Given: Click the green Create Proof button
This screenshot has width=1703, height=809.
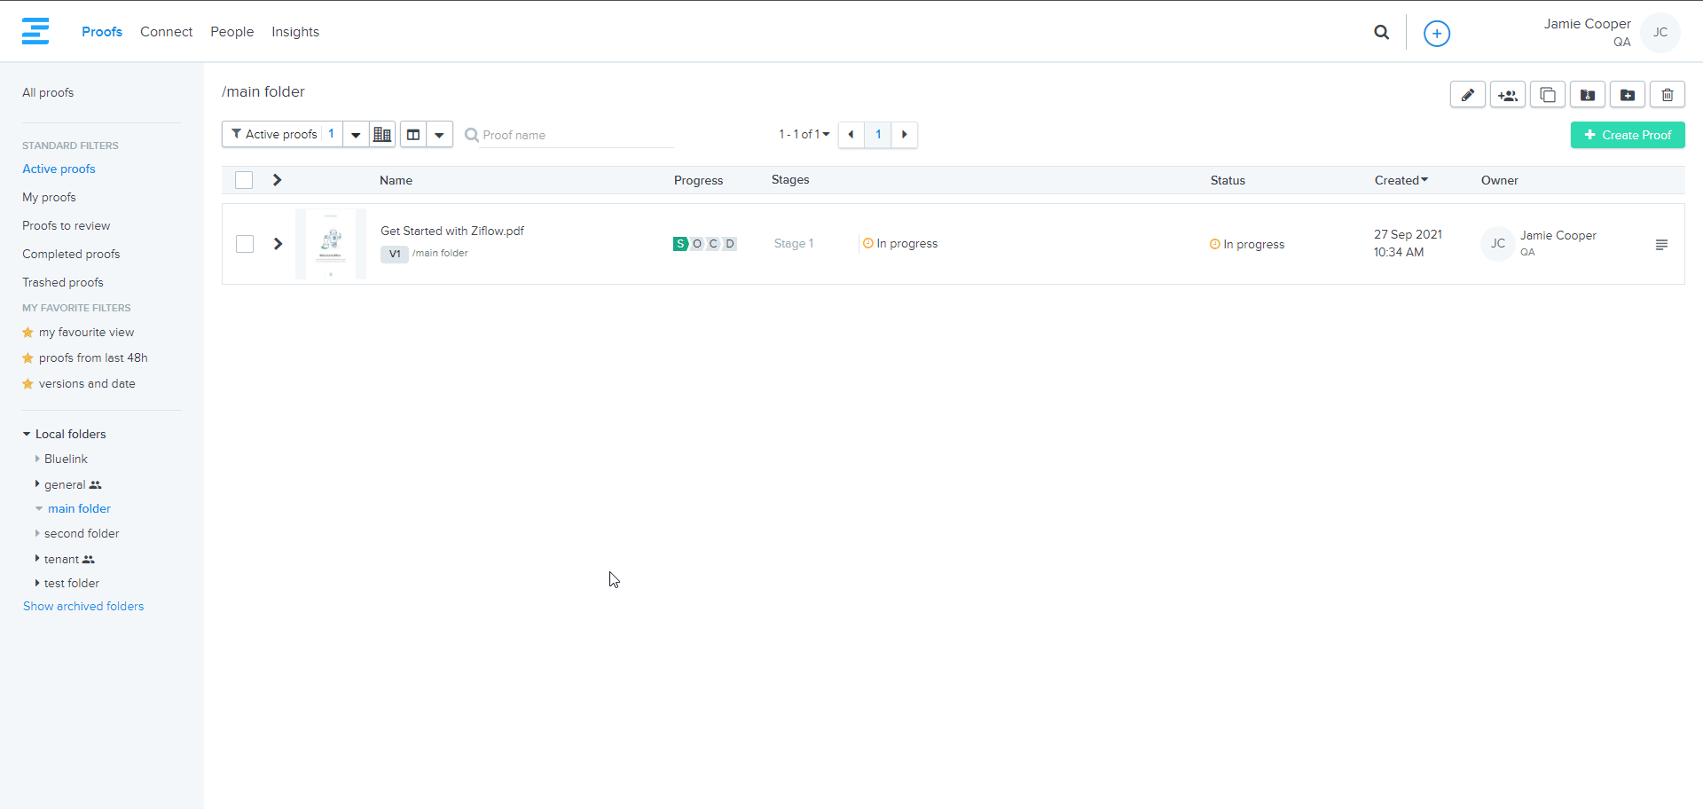Looking at the screenshot, I should tap(1627, 135).
